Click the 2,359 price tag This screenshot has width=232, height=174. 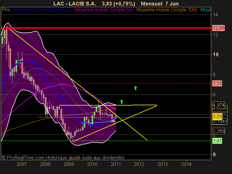[x=219, y=131]
